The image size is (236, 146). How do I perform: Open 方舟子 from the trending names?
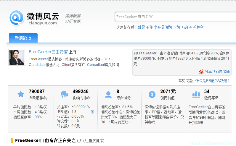tap(187, 27)
